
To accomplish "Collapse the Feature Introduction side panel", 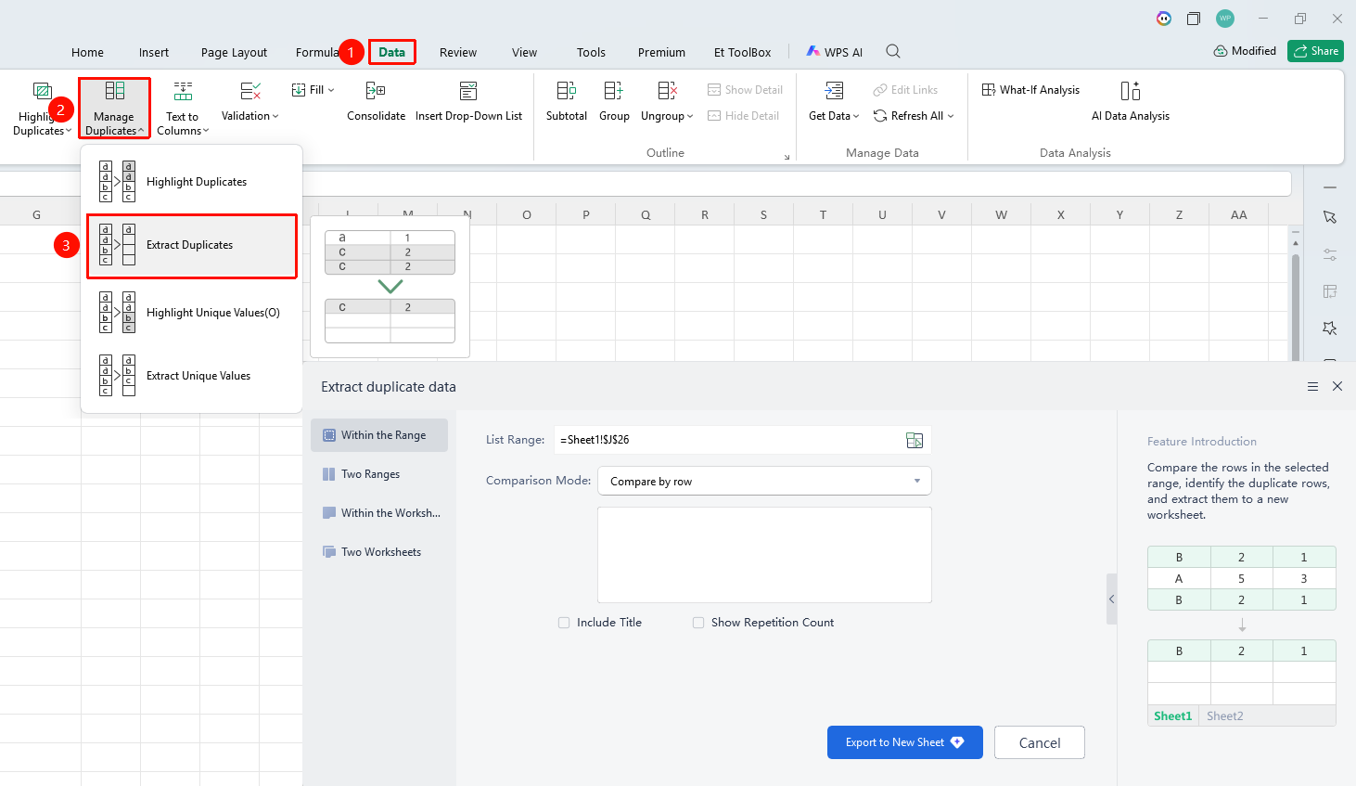I will pos(1111,599).
